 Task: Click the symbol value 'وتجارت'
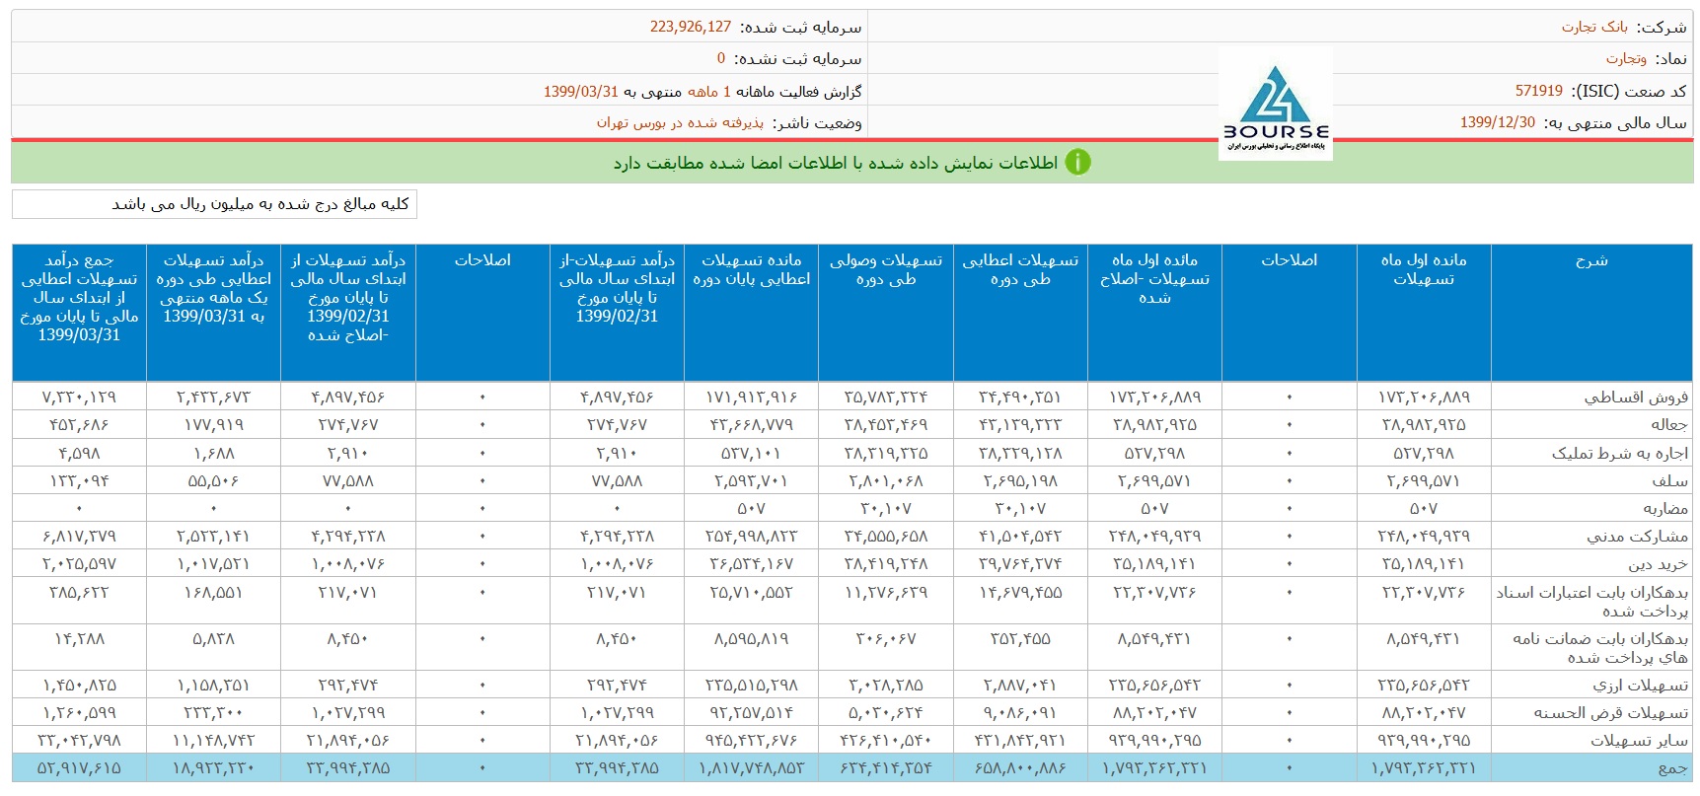[x=1626, y=58]
